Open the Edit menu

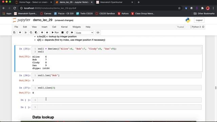coord(25,27)
